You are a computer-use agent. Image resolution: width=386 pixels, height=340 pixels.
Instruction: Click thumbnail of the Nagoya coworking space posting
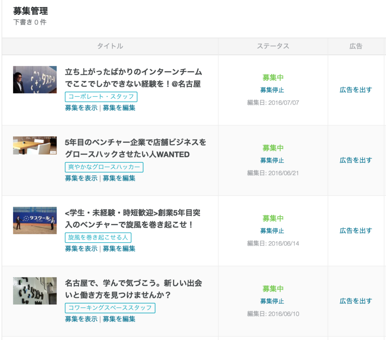point(35,291)
